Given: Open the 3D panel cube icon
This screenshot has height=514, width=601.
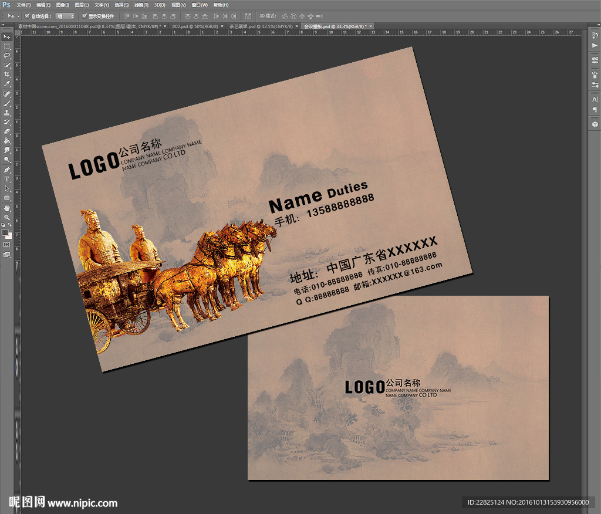Looking at the screenshot, I should pos(595,124).
